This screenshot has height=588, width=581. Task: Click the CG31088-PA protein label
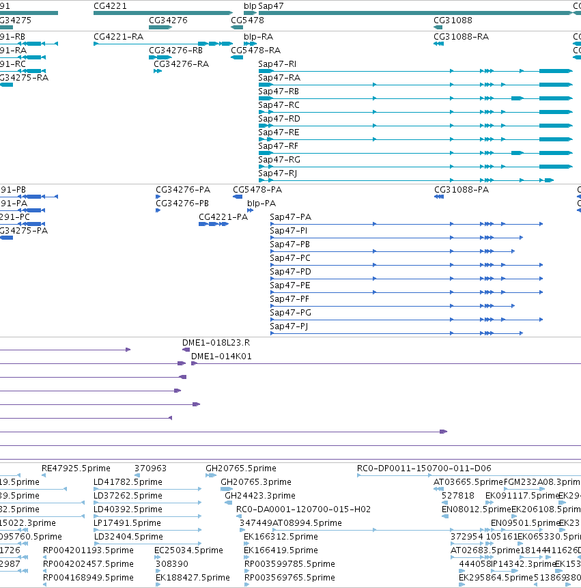(x=462, y=190)
